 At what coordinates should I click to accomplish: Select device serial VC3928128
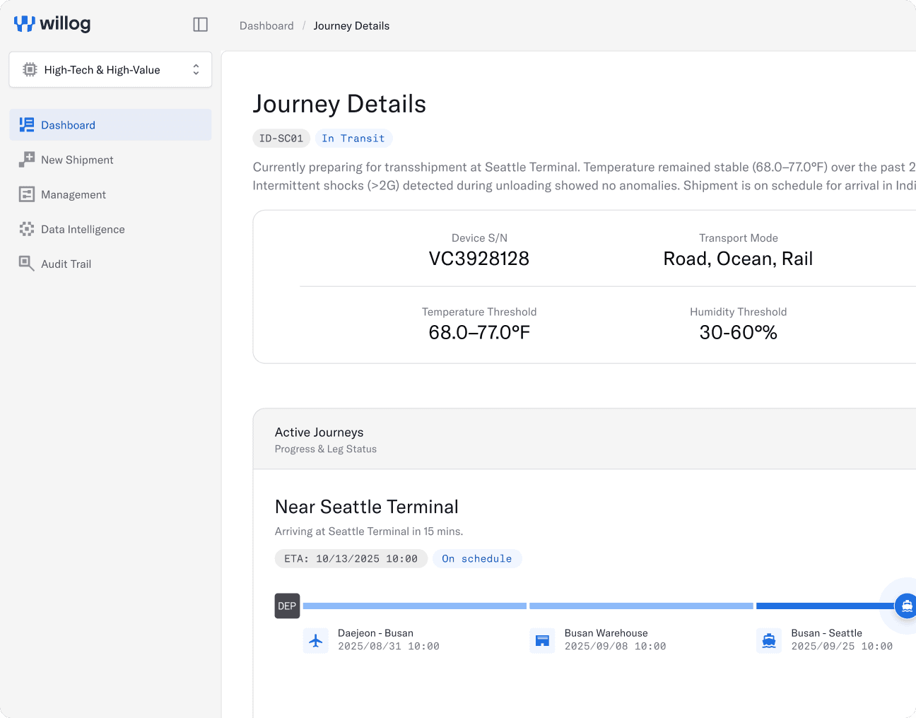479,259
